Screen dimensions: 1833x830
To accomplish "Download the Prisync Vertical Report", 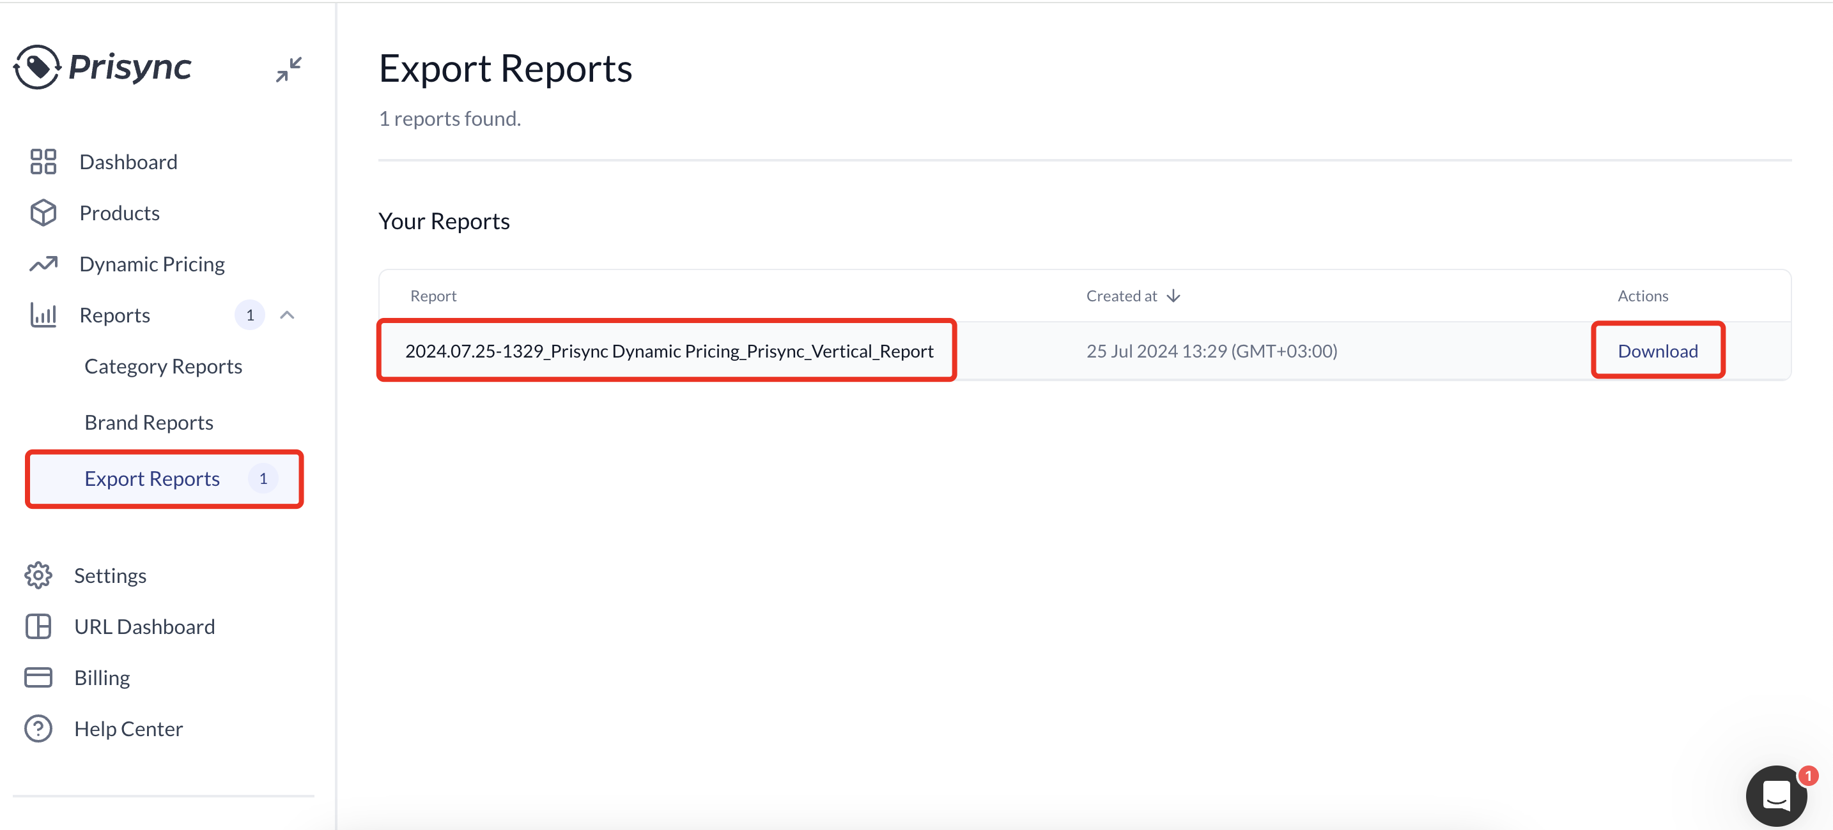I will point(1658,351).
